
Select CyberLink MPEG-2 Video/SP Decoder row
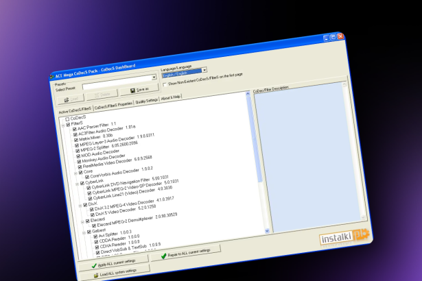click(x=135, y=187)
